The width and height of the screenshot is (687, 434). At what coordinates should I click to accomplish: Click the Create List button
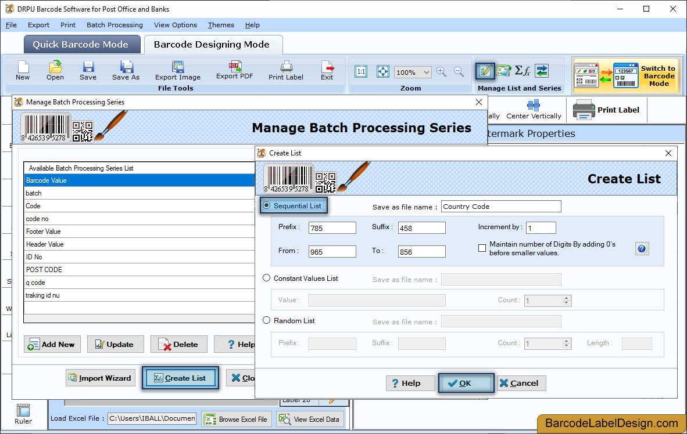tap(180, 378)
